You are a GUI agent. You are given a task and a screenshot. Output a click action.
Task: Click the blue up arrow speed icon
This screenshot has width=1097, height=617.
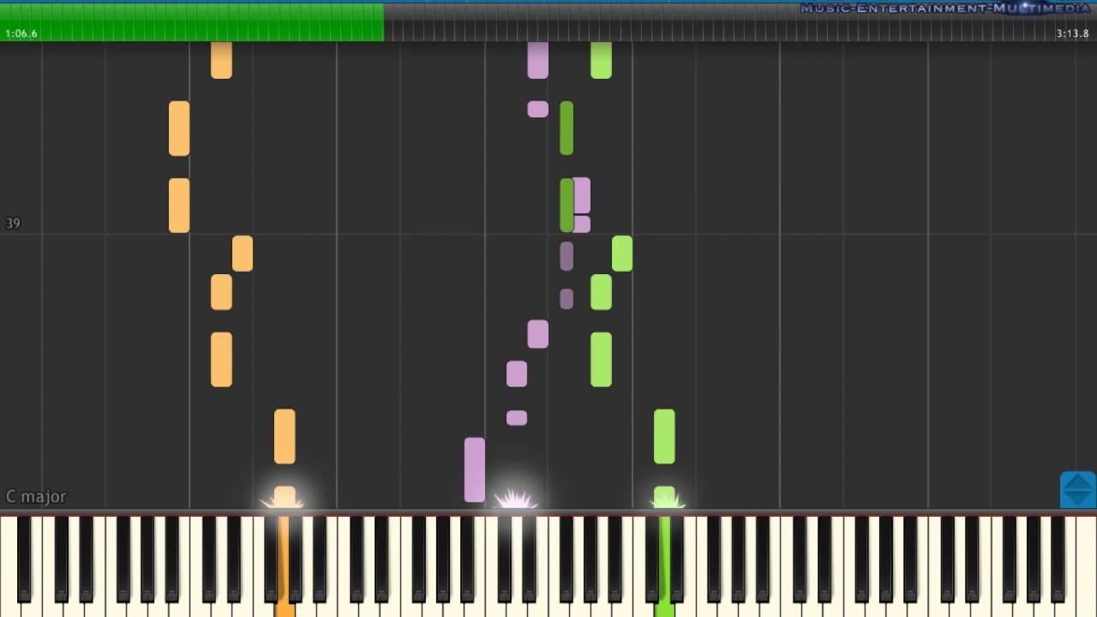[1078, 481]
